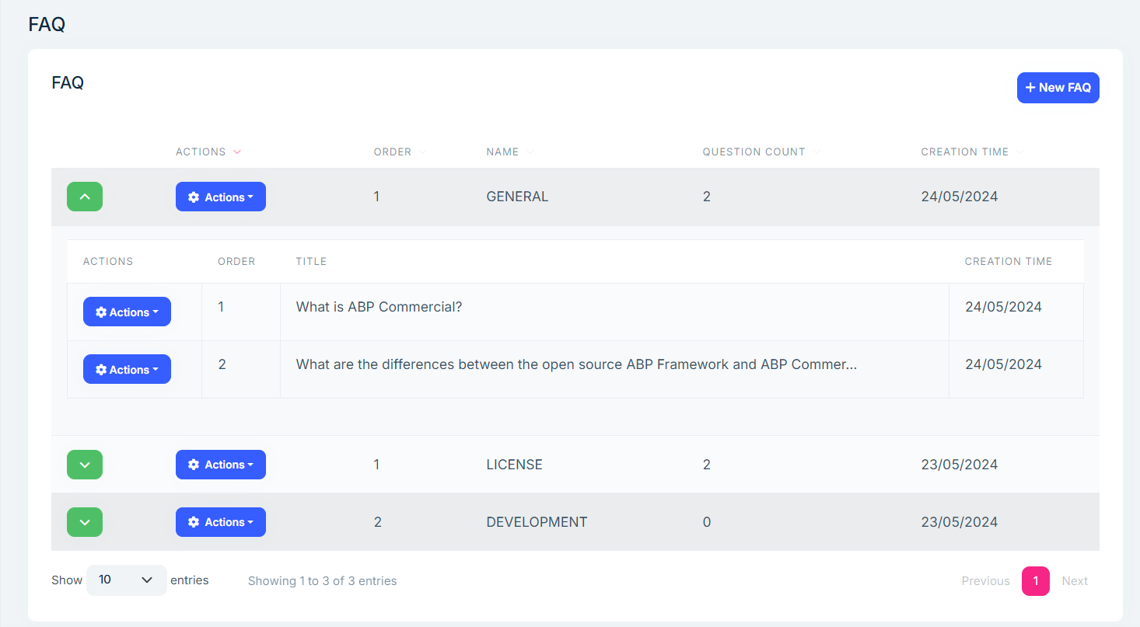This screenshot has width=1140, height=627.
Task: Sort by QUESTION COUNT using its chevron
Action: [x=817, y=152]
